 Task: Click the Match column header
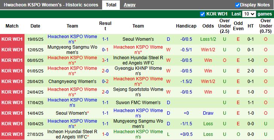[x=12, y=26]
